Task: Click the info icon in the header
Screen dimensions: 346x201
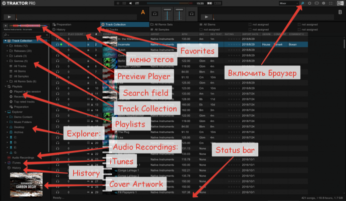Action: (323, 3)
